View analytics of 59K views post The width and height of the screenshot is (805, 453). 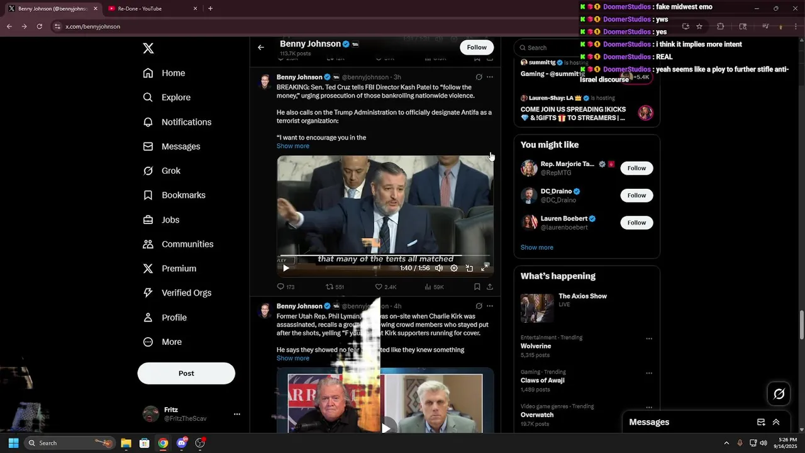pos(434,287)
